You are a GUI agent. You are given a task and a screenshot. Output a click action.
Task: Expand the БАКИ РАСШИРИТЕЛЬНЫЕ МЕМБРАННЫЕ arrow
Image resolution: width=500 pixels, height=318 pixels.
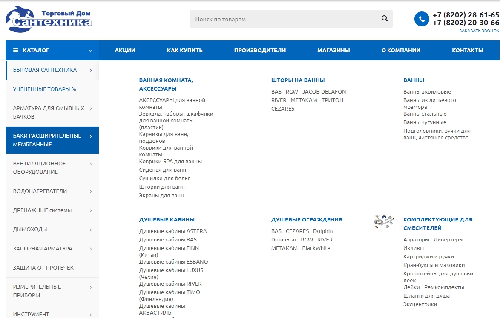[91, 136]
